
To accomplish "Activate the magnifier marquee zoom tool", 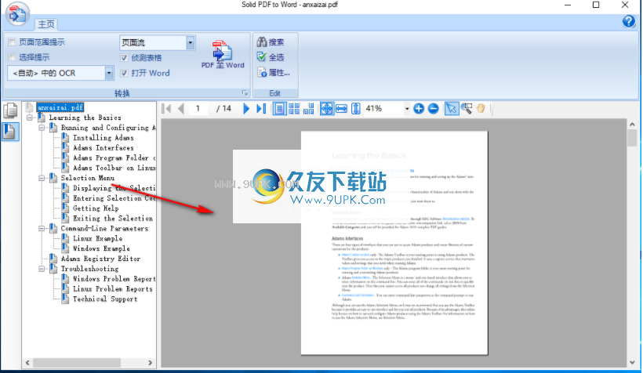I will tap(467, 109).
